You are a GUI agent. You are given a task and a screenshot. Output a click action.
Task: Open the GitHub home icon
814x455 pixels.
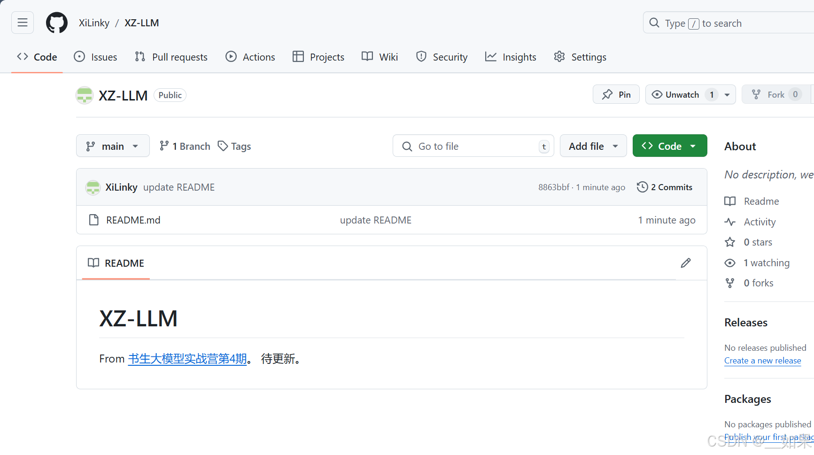point(56,22)
